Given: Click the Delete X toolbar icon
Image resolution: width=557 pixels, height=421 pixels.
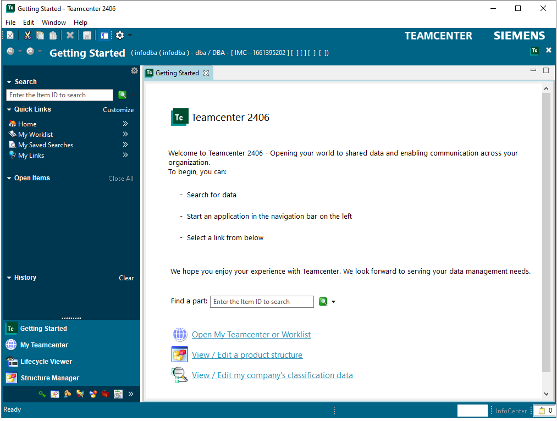Looking at the screenshot, I should (x=70, y=35).
